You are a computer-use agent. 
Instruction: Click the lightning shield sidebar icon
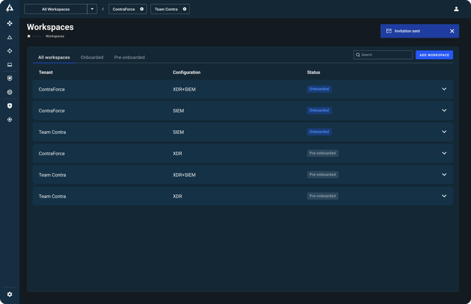point(10,106)
